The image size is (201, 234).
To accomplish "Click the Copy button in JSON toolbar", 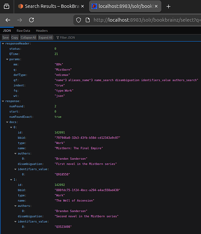I will coord(15,37).
